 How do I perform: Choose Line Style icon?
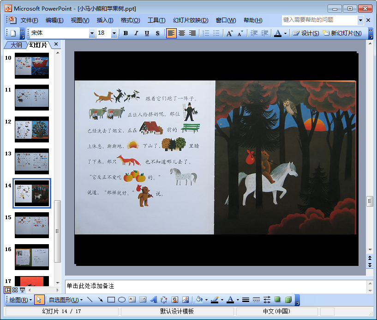click(x=245, y=300)
